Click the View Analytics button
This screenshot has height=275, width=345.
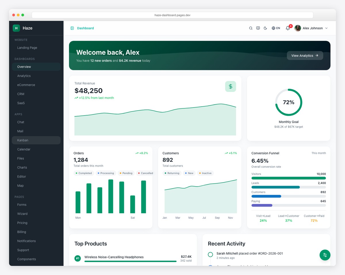[x=305, y=55]
